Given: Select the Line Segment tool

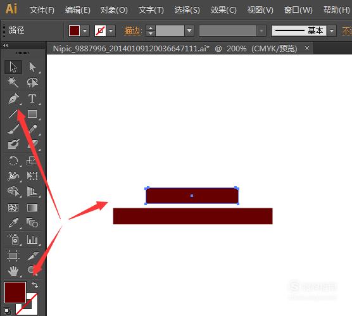Looking at the screenshot, I should (x=13, y=114).
